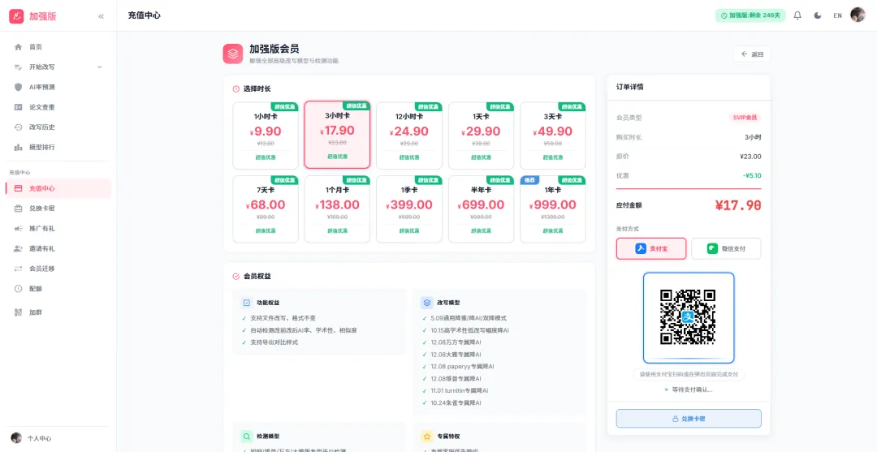
Task: Click the -¥5.10 discount value
Action: point(752,175)
